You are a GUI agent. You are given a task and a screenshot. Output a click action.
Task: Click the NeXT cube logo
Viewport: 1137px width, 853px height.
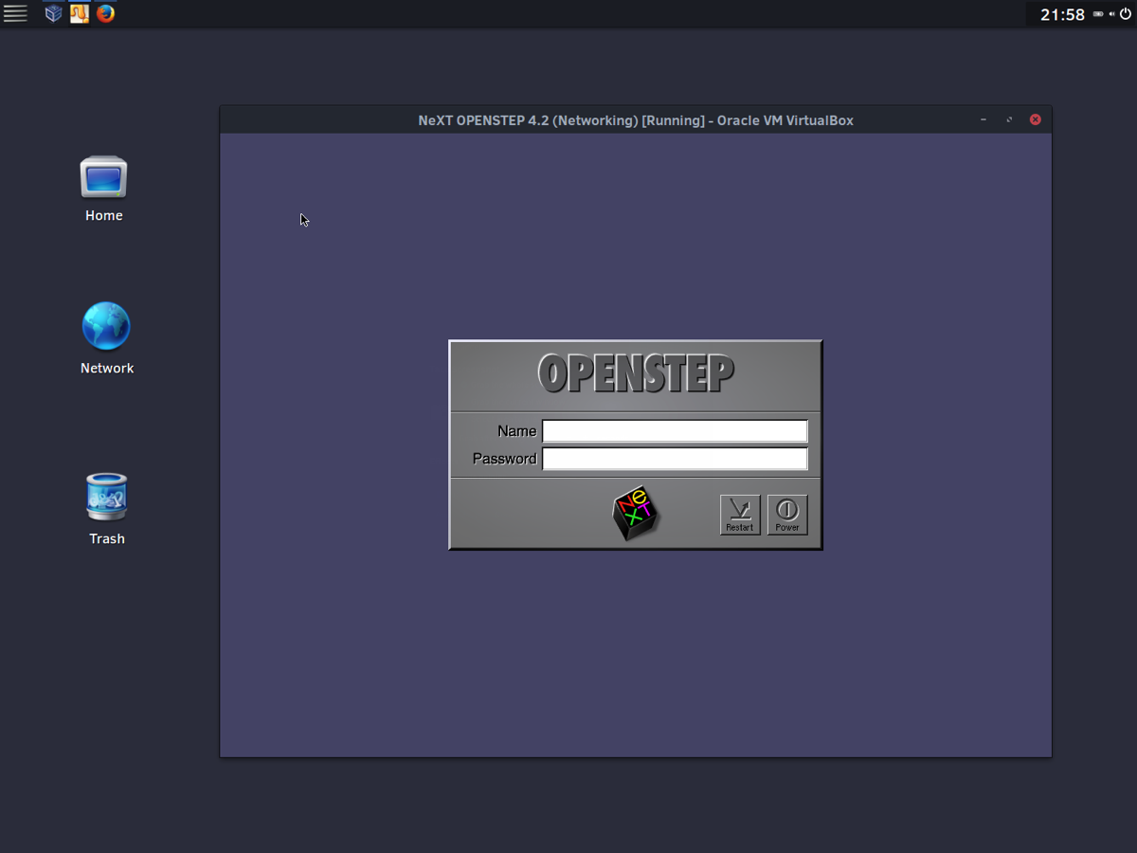636,514
